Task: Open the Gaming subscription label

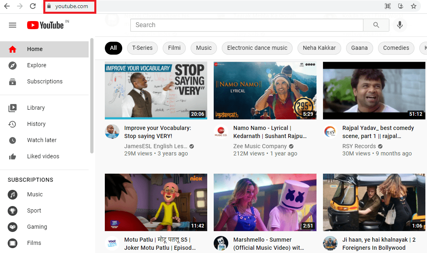Action: click(x=37, y=227)
